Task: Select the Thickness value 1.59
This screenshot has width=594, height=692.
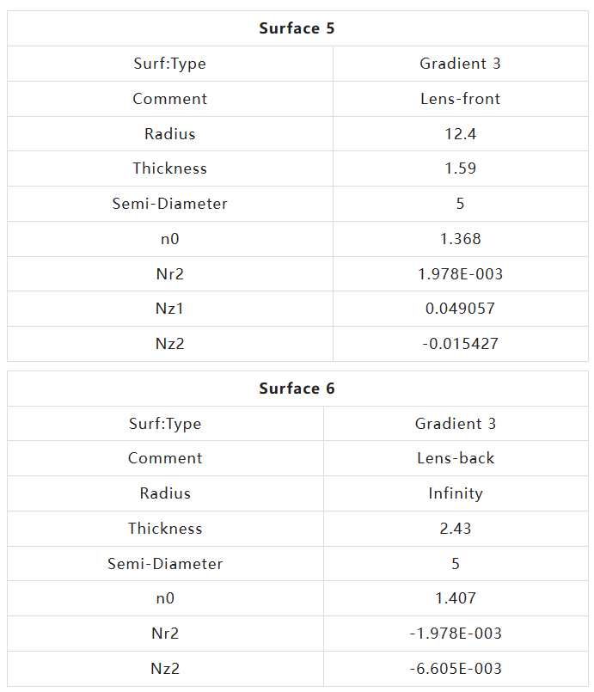Action: [x=460, y=168]
